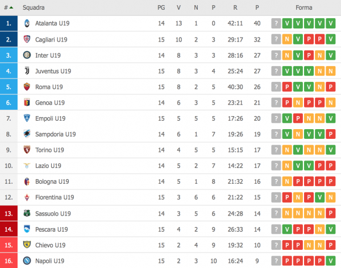Screen dimensions: 341x268
Task: Click the blue rank 1 position badge
Action: click(9, 24)
